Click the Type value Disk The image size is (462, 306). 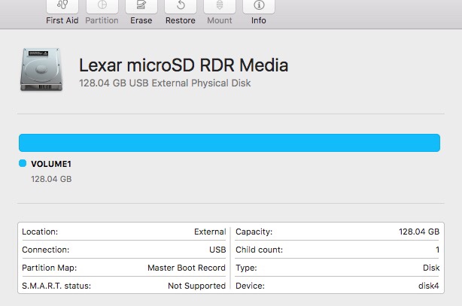(431, 268)
